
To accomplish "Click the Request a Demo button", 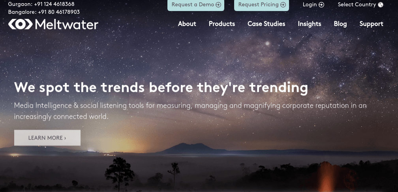I will click(x=196, y=5).
